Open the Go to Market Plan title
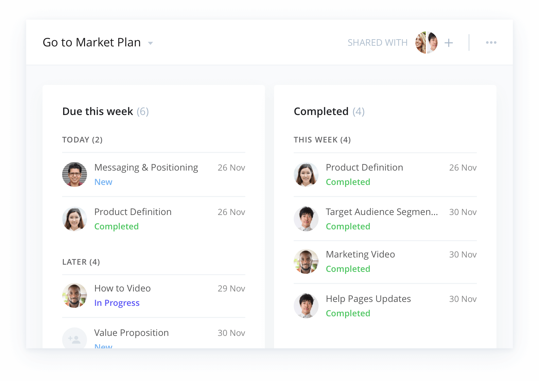 (92, 42)
